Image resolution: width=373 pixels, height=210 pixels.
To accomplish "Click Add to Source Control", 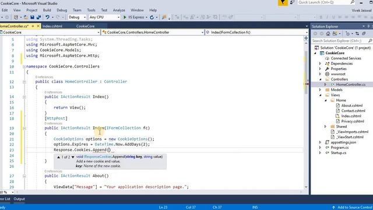I will tap(355, 208).
